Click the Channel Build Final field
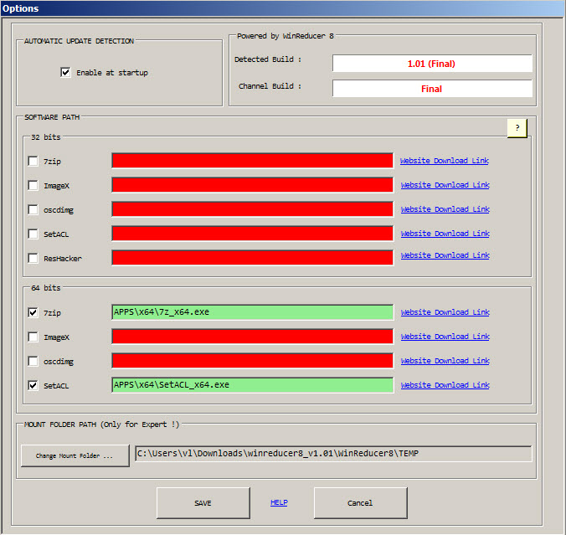The width and height of the screenshot is (566, 535). coord(432,89)
